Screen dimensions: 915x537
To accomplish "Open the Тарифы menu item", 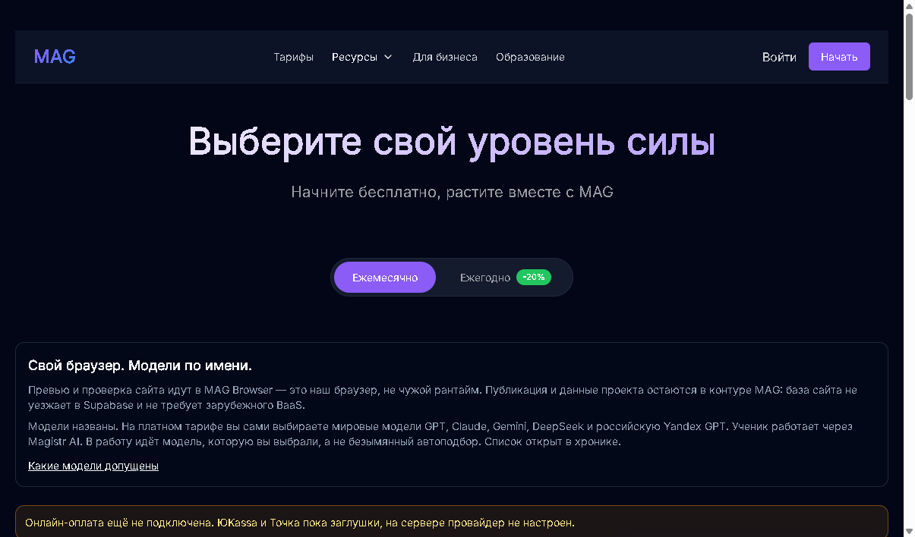I will coord(294,57).
